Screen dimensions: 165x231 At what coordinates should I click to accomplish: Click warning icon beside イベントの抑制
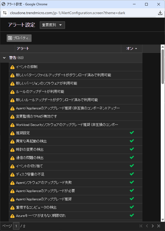pos(12,67)
